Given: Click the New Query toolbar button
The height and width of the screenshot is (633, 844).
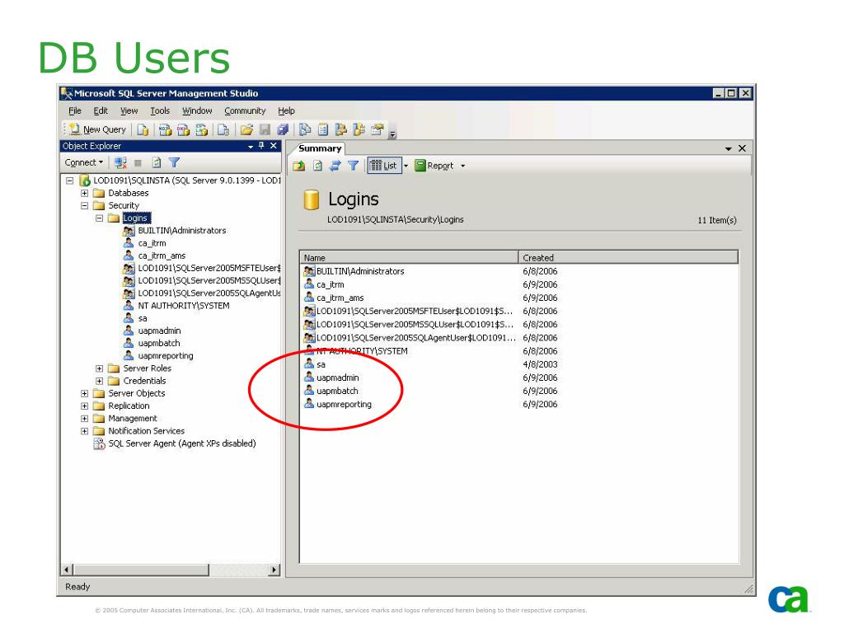Looking at the screenshot, I should tap(98, 129).
